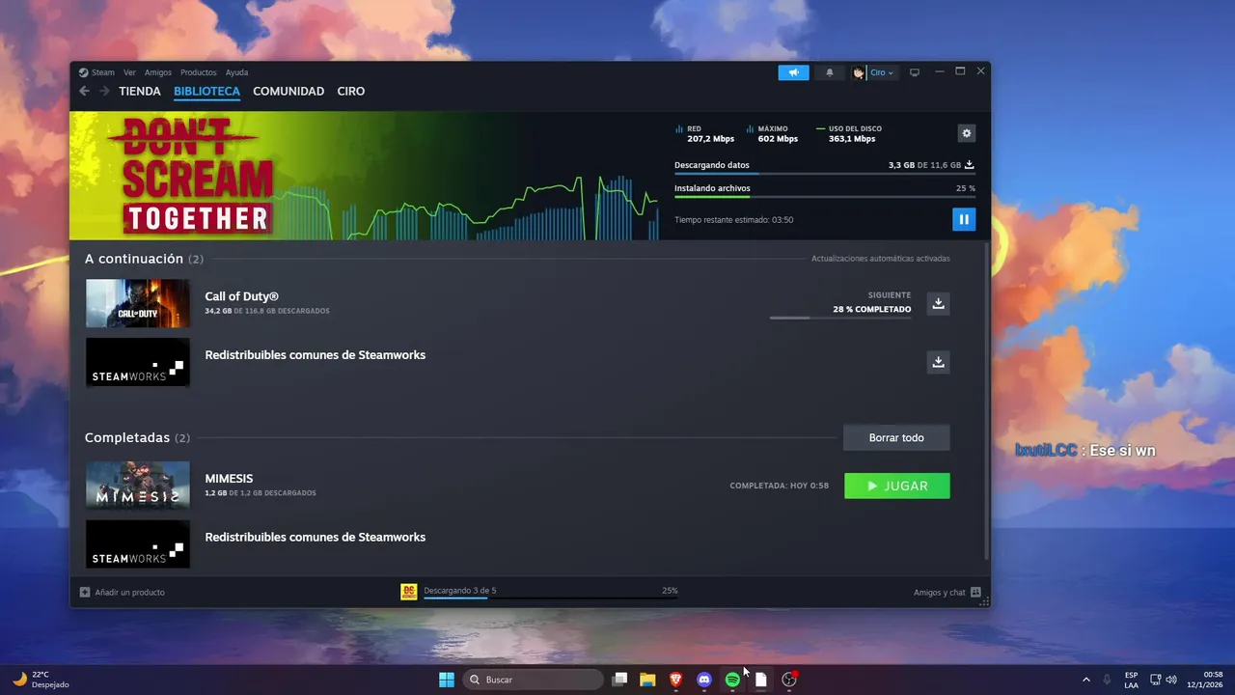
Task: Open the BIBLIOTECA tab
Action: coord(206,91)
